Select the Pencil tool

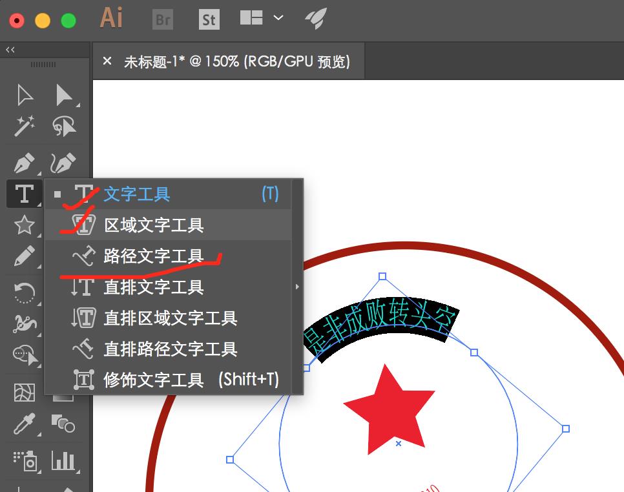tap(25, 256)
